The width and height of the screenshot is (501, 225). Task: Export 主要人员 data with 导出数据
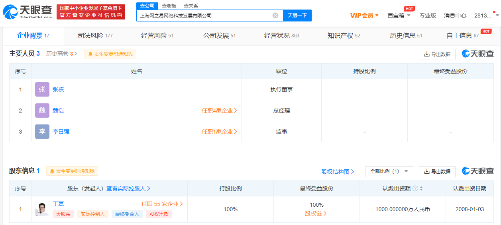pos(437,54)
